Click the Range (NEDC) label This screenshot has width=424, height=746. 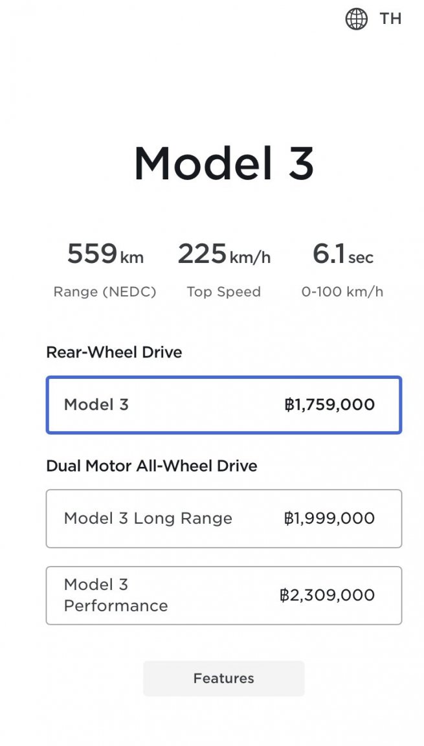[105, 291]
